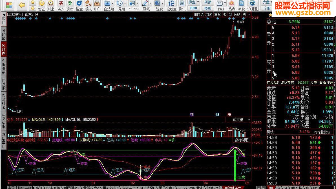Click the 查看详细 link
Viewport: 336px width, 189px height.
(x=326, y=83)
